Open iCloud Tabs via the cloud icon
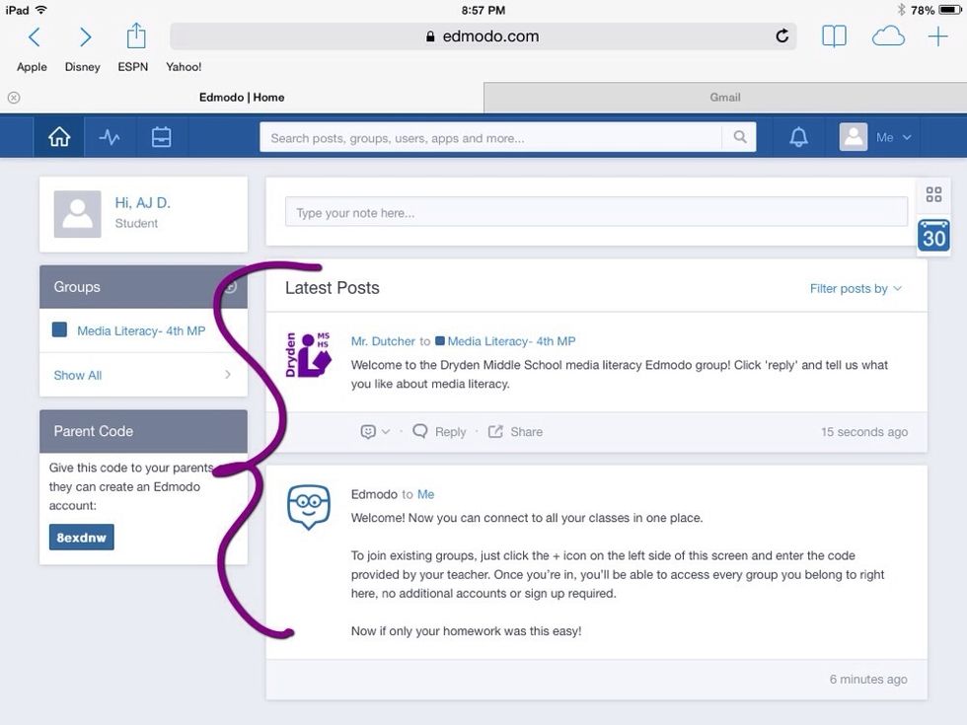 pos(887,35)
